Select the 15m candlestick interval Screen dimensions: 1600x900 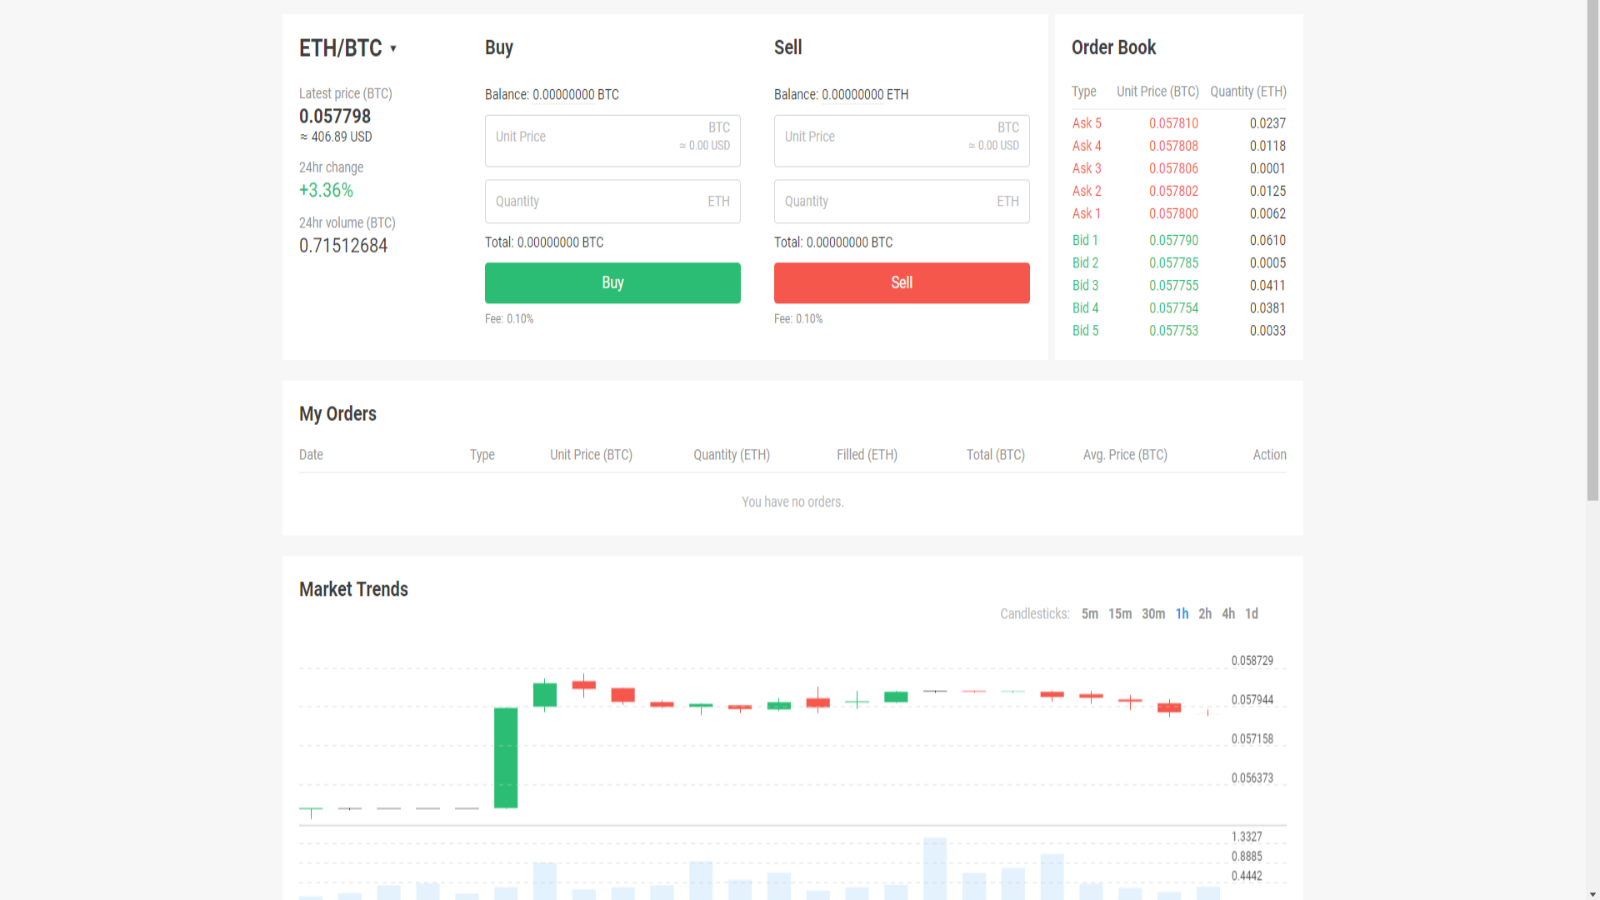point(1119,614)
